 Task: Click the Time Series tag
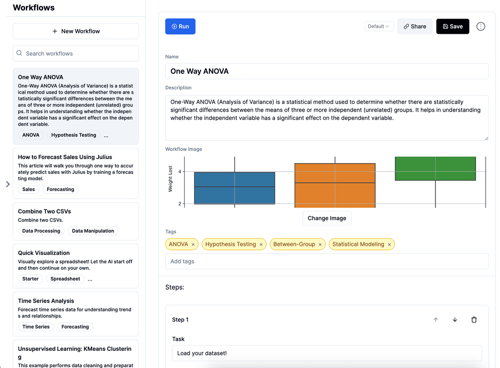[x=36, y=326]
